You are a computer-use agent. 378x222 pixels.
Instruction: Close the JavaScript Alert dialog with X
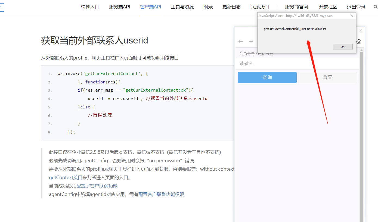click(352, 16)
